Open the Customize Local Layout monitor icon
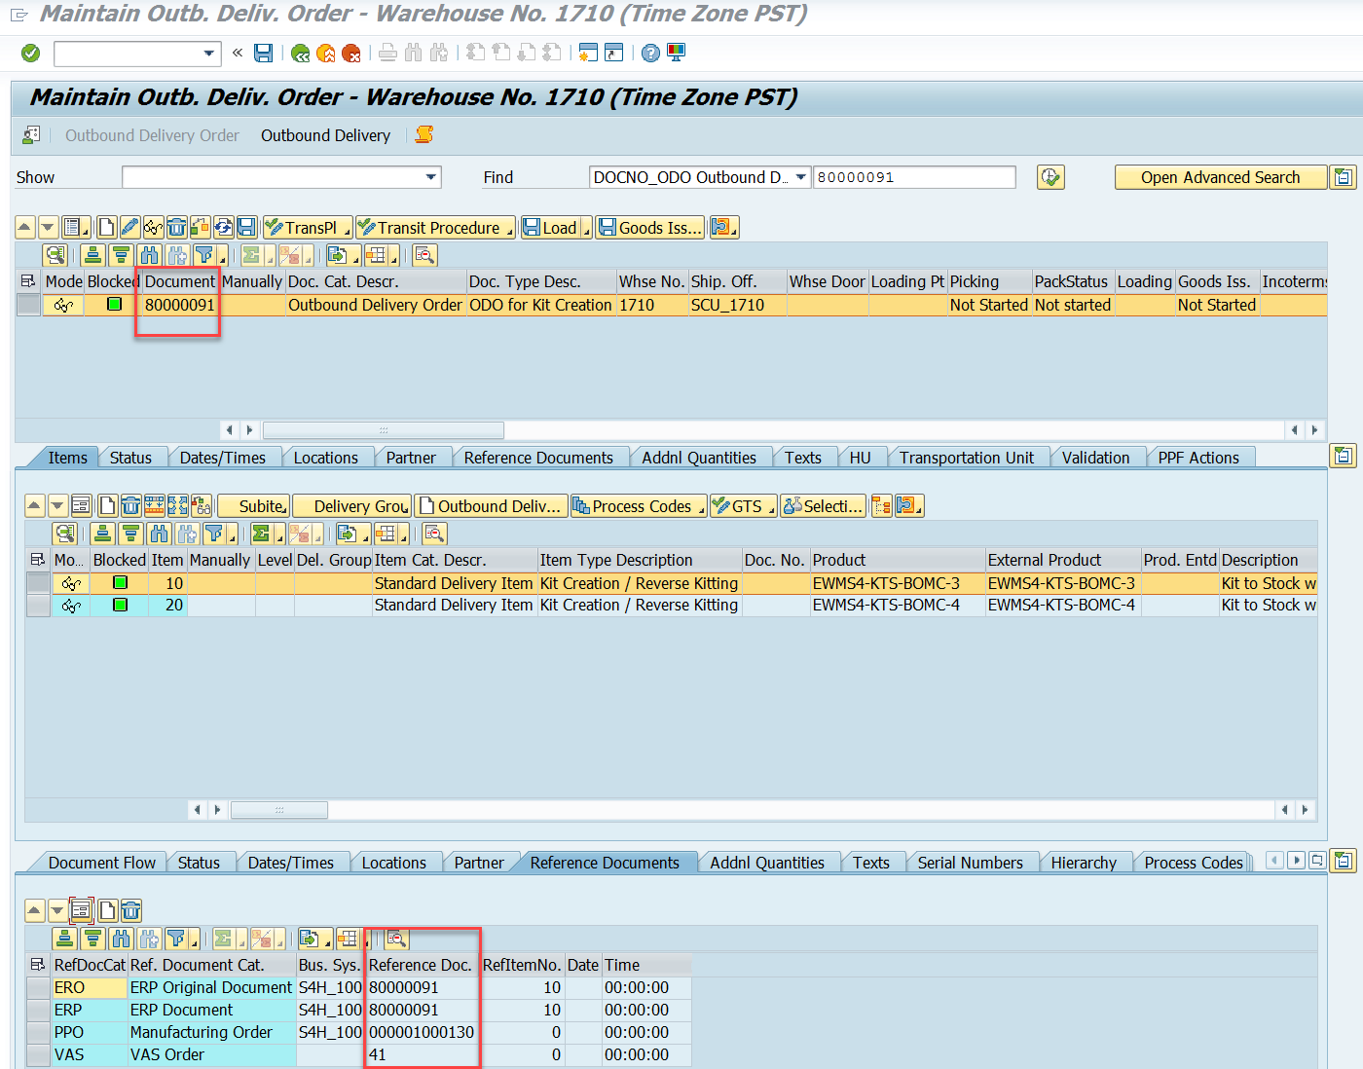Screen dimensions: 1363x1069 click(x=676, y=53)
